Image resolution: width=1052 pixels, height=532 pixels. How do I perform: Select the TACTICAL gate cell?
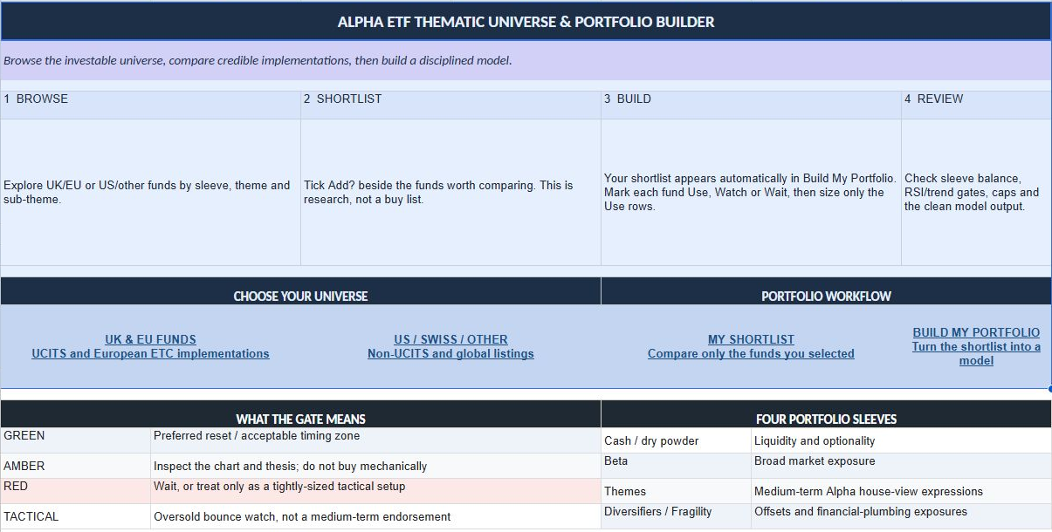pos(75,516)
